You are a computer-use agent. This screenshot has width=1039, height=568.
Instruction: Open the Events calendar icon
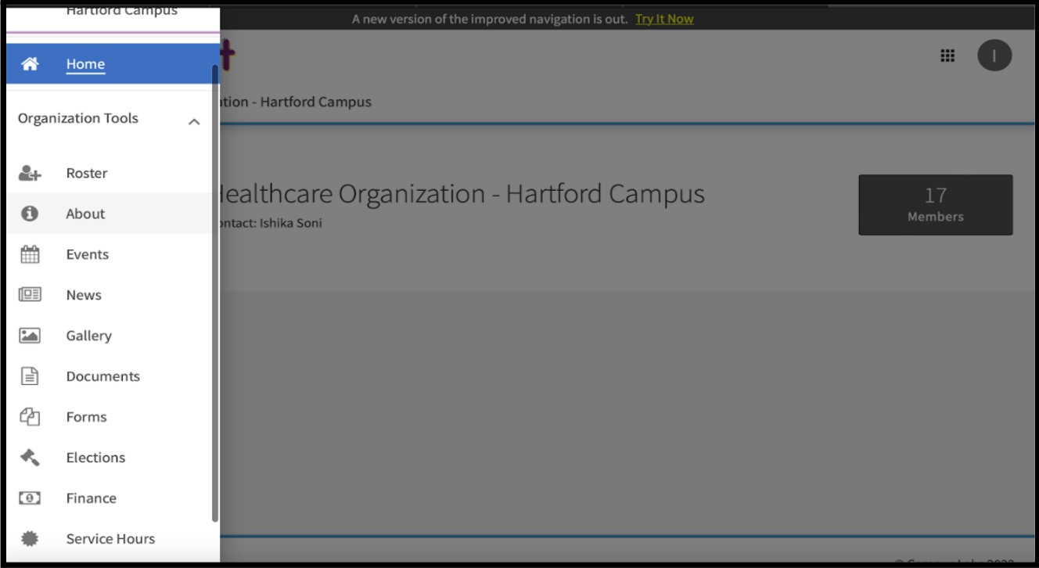tap(30, 254)
